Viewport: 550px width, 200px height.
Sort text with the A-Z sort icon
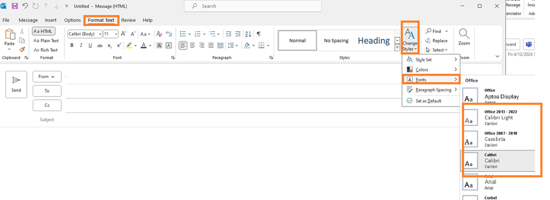pos(248,34)
